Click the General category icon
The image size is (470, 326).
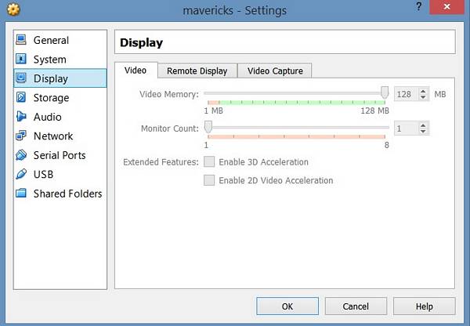[x=21, y=40]
